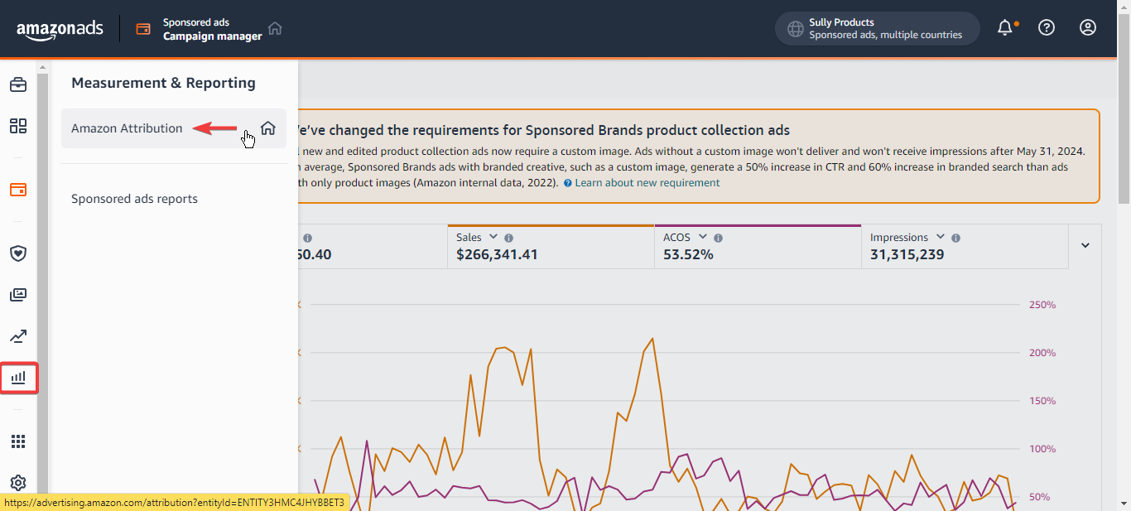1131x511 pixels.
Task: Select the Campaigns briefcase icon in sidebar
Action: tap(18, 84)
